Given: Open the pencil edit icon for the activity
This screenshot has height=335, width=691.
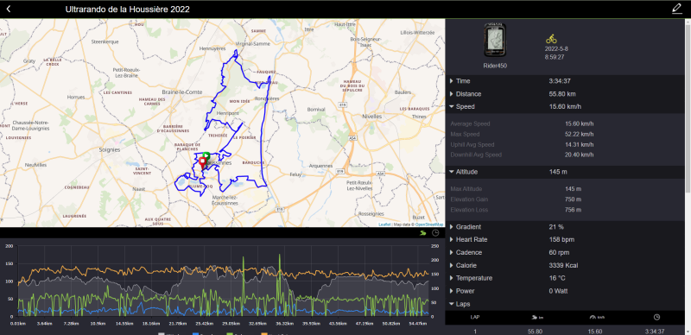Looking at the screenshot, I should pos(677,9).
